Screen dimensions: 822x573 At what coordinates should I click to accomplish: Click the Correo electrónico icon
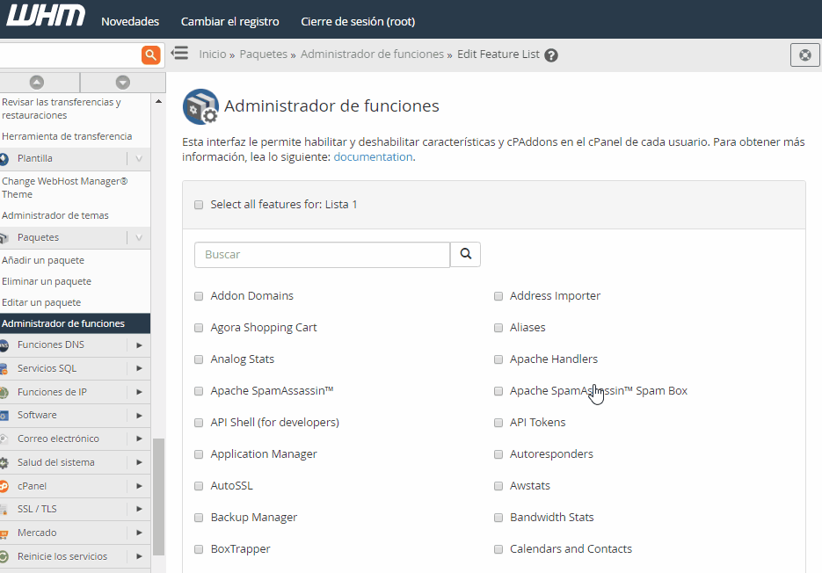click(x=4, y=439)
